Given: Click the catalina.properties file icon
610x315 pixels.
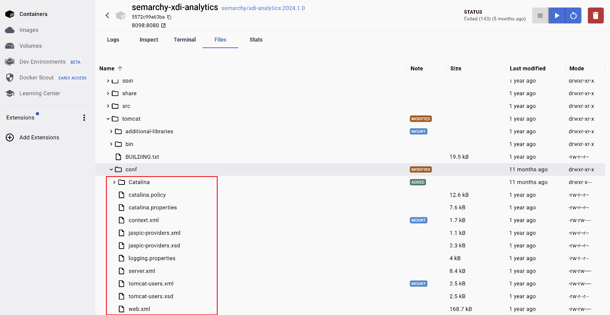Looking at the screenshot, I should (121, 207).
